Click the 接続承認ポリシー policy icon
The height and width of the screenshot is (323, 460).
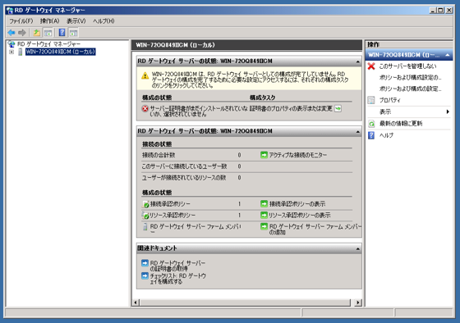click(x=145, y=204)
